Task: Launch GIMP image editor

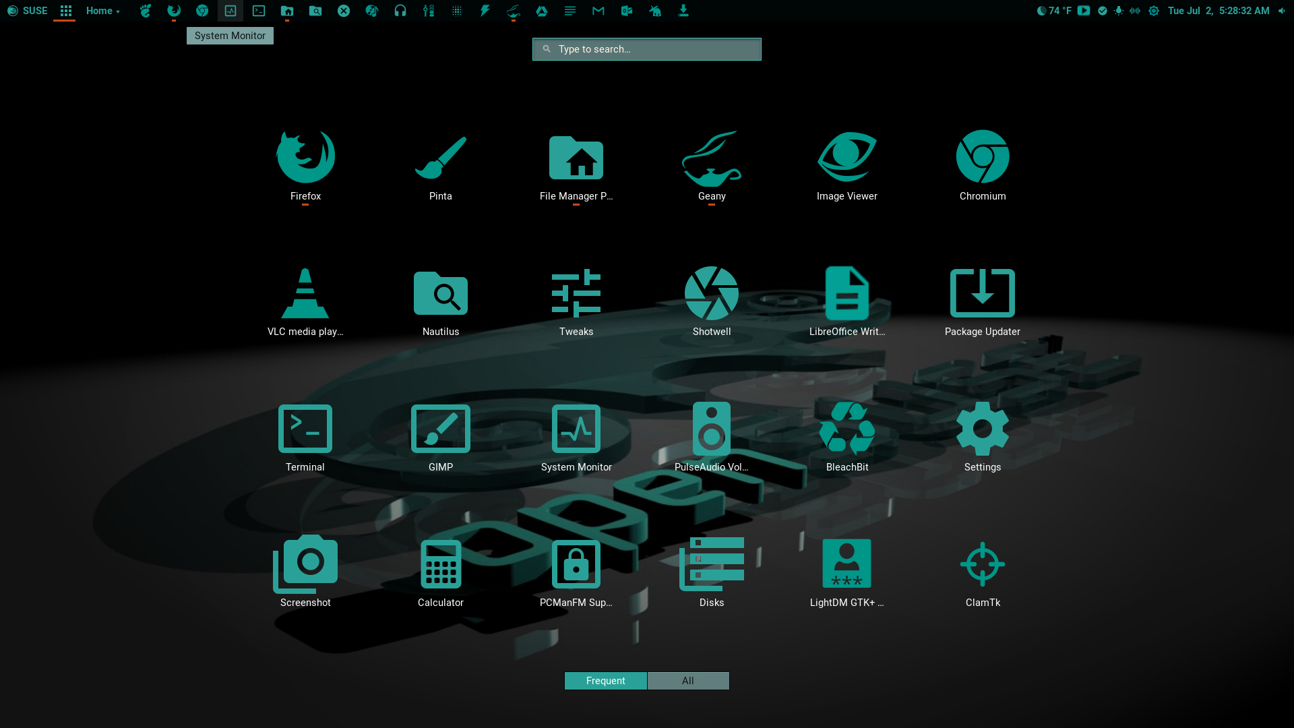Action: [x=441, y=437]
